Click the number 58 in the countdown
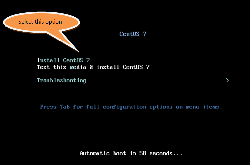The height and width of the screenshot is (165, 250). [x=143, y=153]
